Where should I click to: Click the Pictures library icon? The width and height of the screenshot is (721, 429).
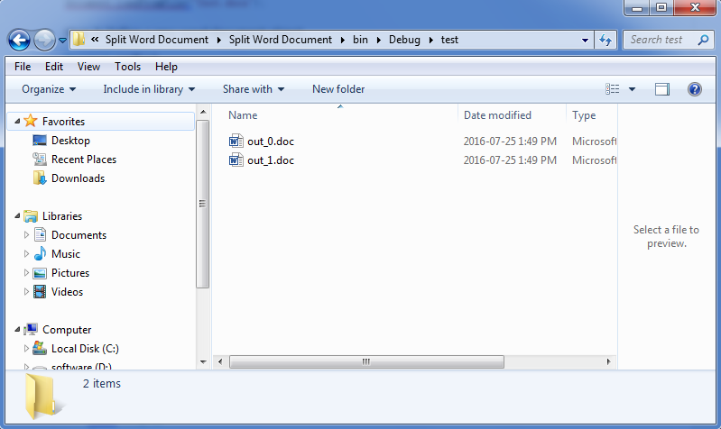point(40,273)
